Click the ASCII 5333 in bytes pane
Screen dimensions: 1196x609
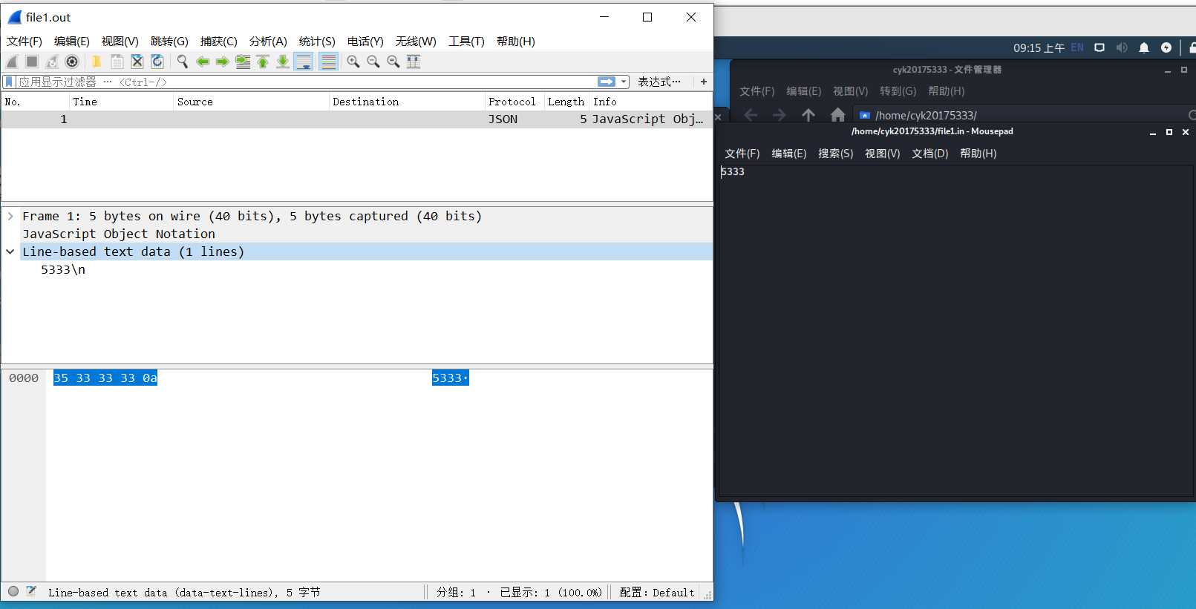[450, 378]
